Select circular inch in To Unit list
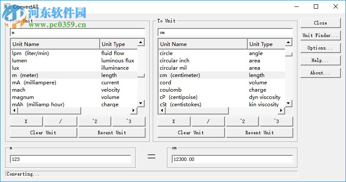Screen dimensions: 346x182 pos(222,61)
